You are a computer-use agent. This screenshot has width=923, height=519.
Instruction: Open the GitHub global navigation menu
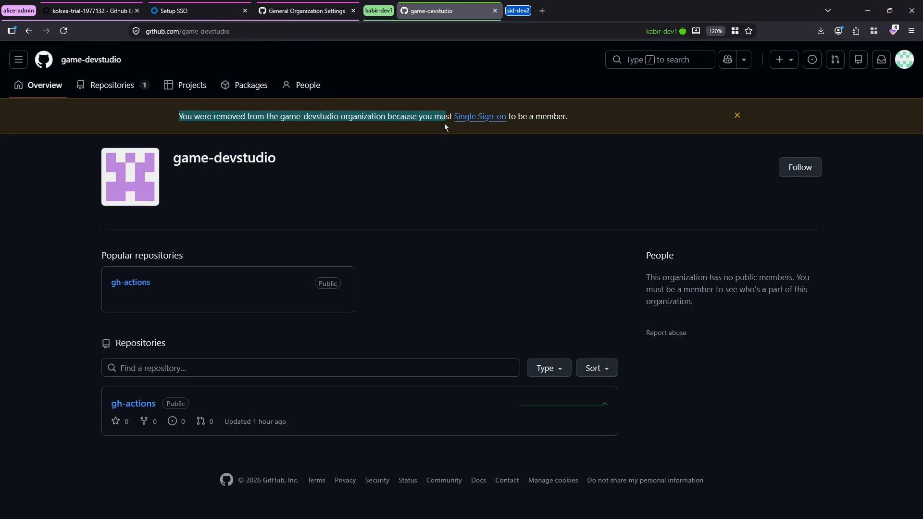pyautogui.click(x=18, y=60)
